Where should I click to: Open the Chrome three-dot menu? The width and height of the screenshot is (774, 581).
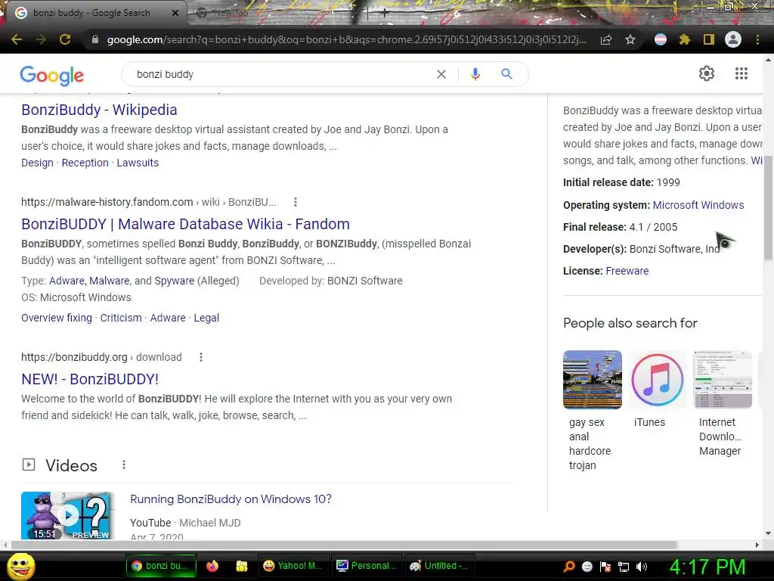(757, 39)
